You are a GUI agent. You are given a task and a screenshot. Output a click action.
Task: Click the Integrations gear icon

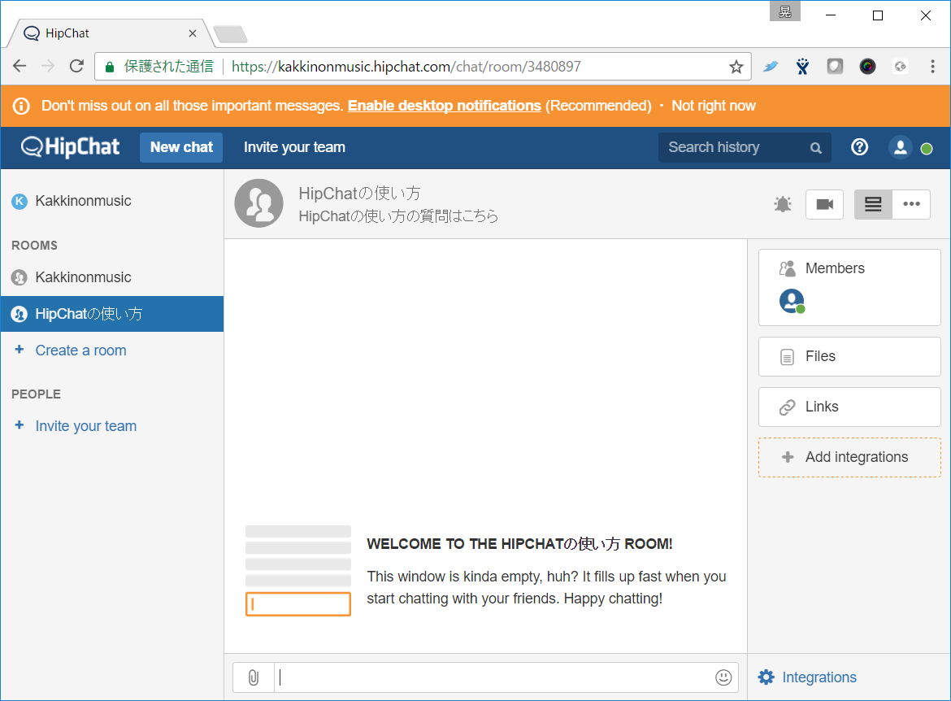tap(766, 677)
